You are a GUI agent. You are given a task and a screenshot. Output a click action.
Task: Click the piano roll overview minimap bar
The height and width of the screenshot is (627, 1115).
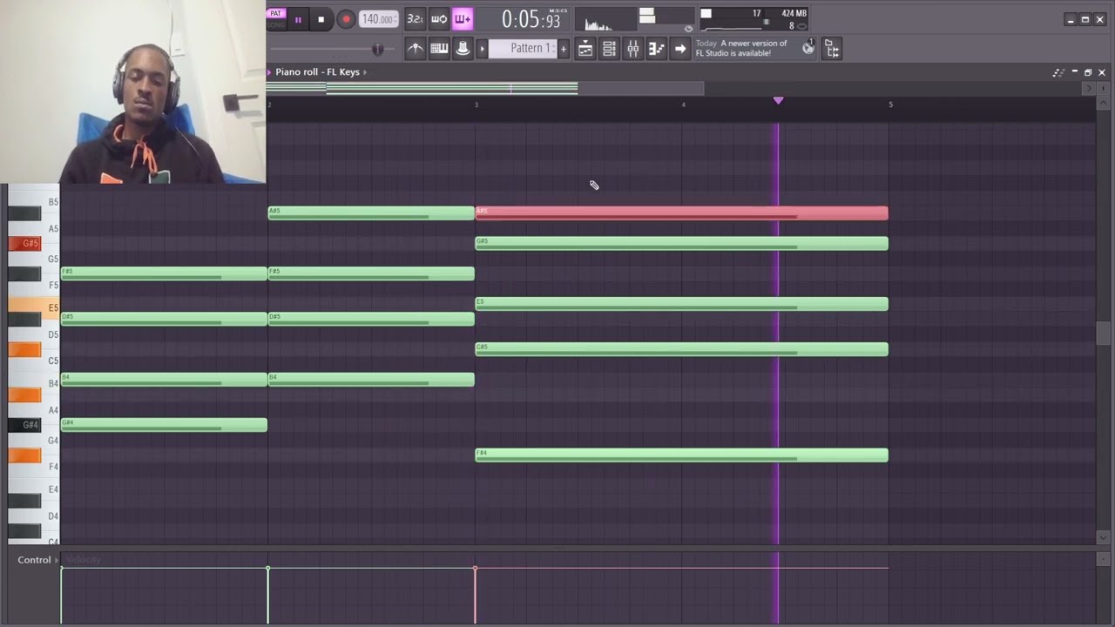tap(484, 88)
